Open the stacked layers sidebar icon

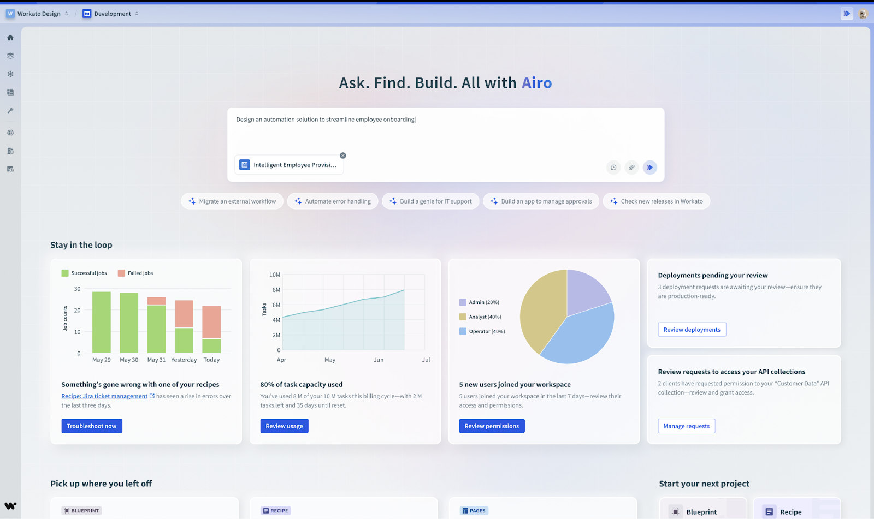[10, 56]
